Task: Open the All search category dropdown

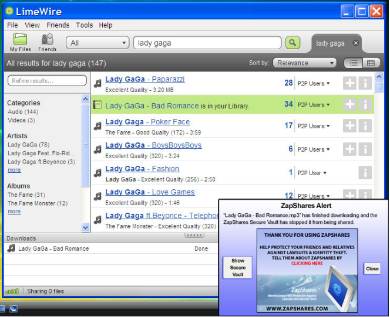Action: point(98,43)
